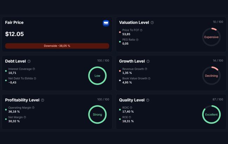Click help icon next to Debt Level
This screenshot has height=144, width=228.
click(x=29, y=61)
